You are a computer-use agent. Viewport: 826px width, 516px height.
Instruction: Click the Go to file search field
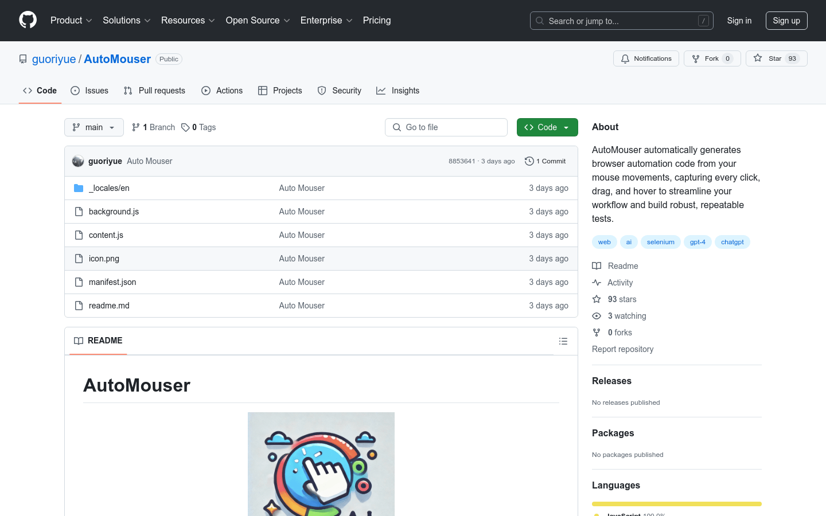pyautogui.click(x=446, y=127)
